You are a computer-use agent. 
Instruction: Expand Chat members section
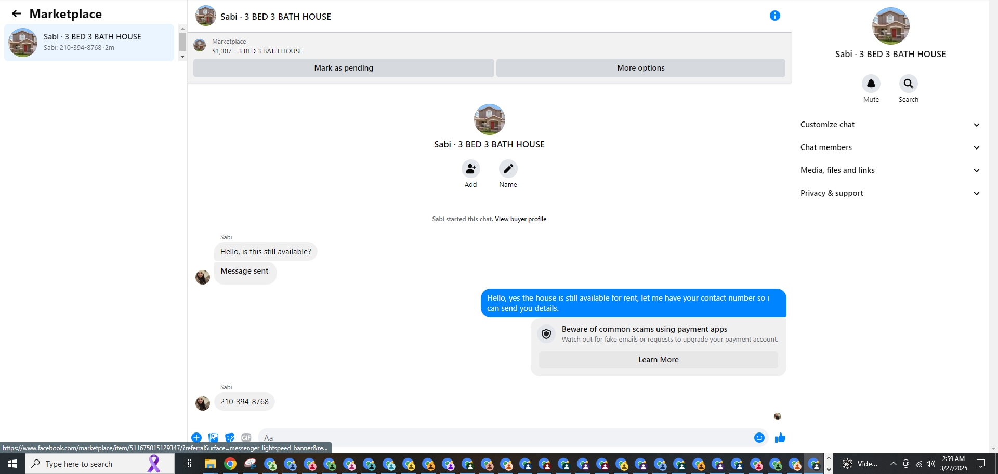click(x=890, y=147)
